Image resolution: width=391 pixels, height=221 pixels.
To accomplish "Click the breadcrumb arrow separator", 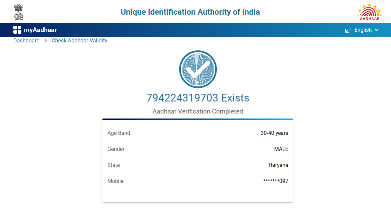I will [46, 41].
